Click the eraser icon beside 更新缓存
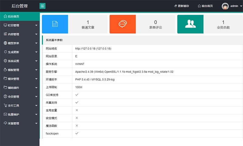The image size is (243, 146). point(176,6)
